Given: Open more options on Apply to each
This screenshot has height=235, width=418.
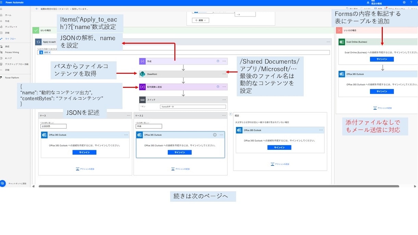Looking at the screenshot, I should click(329, 42).
